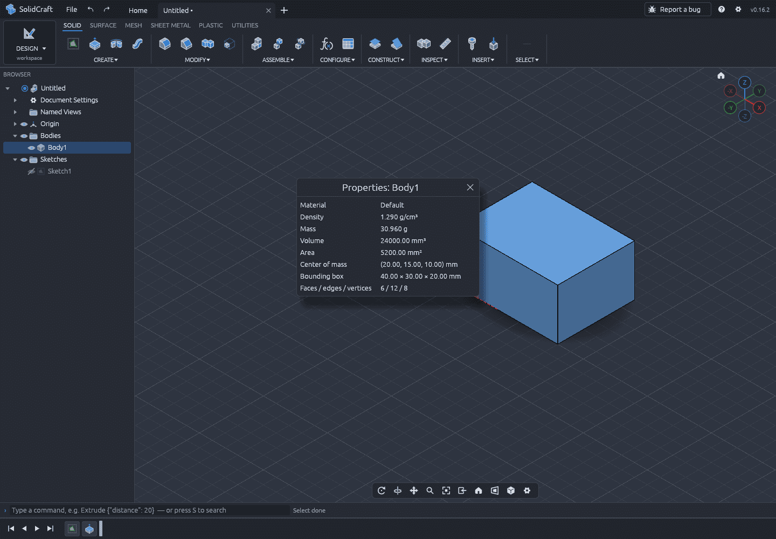This screenshot has width=776, height=539.
Task: Open app settings gear in title bar
Action: (738, 9)
